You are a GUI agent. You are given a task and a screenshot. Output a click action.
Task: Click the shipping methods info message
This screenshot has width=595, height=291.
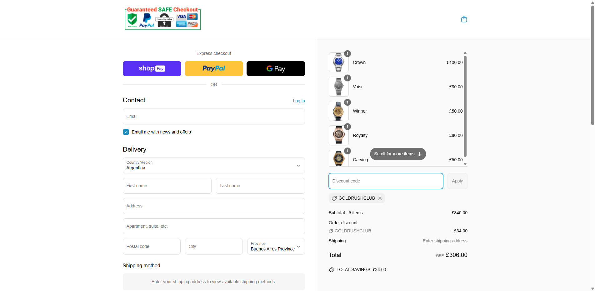(214, 282)
